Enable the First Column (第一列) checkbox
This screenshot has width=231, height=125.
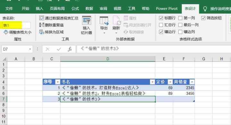click(x=180, y=18)
